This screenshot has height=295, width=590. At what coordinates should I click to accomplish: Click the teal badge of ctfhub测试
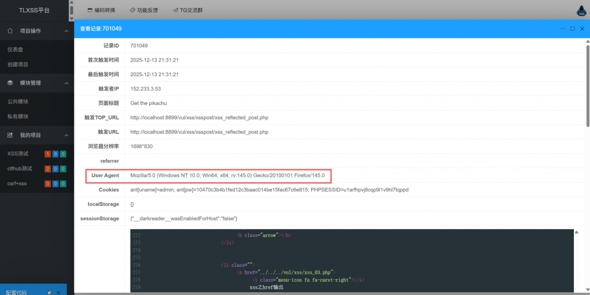pyautogui.click(x=63, y=169)
